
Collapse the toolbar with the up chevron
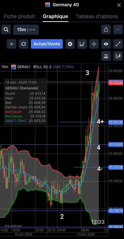[x=118, y=30]
